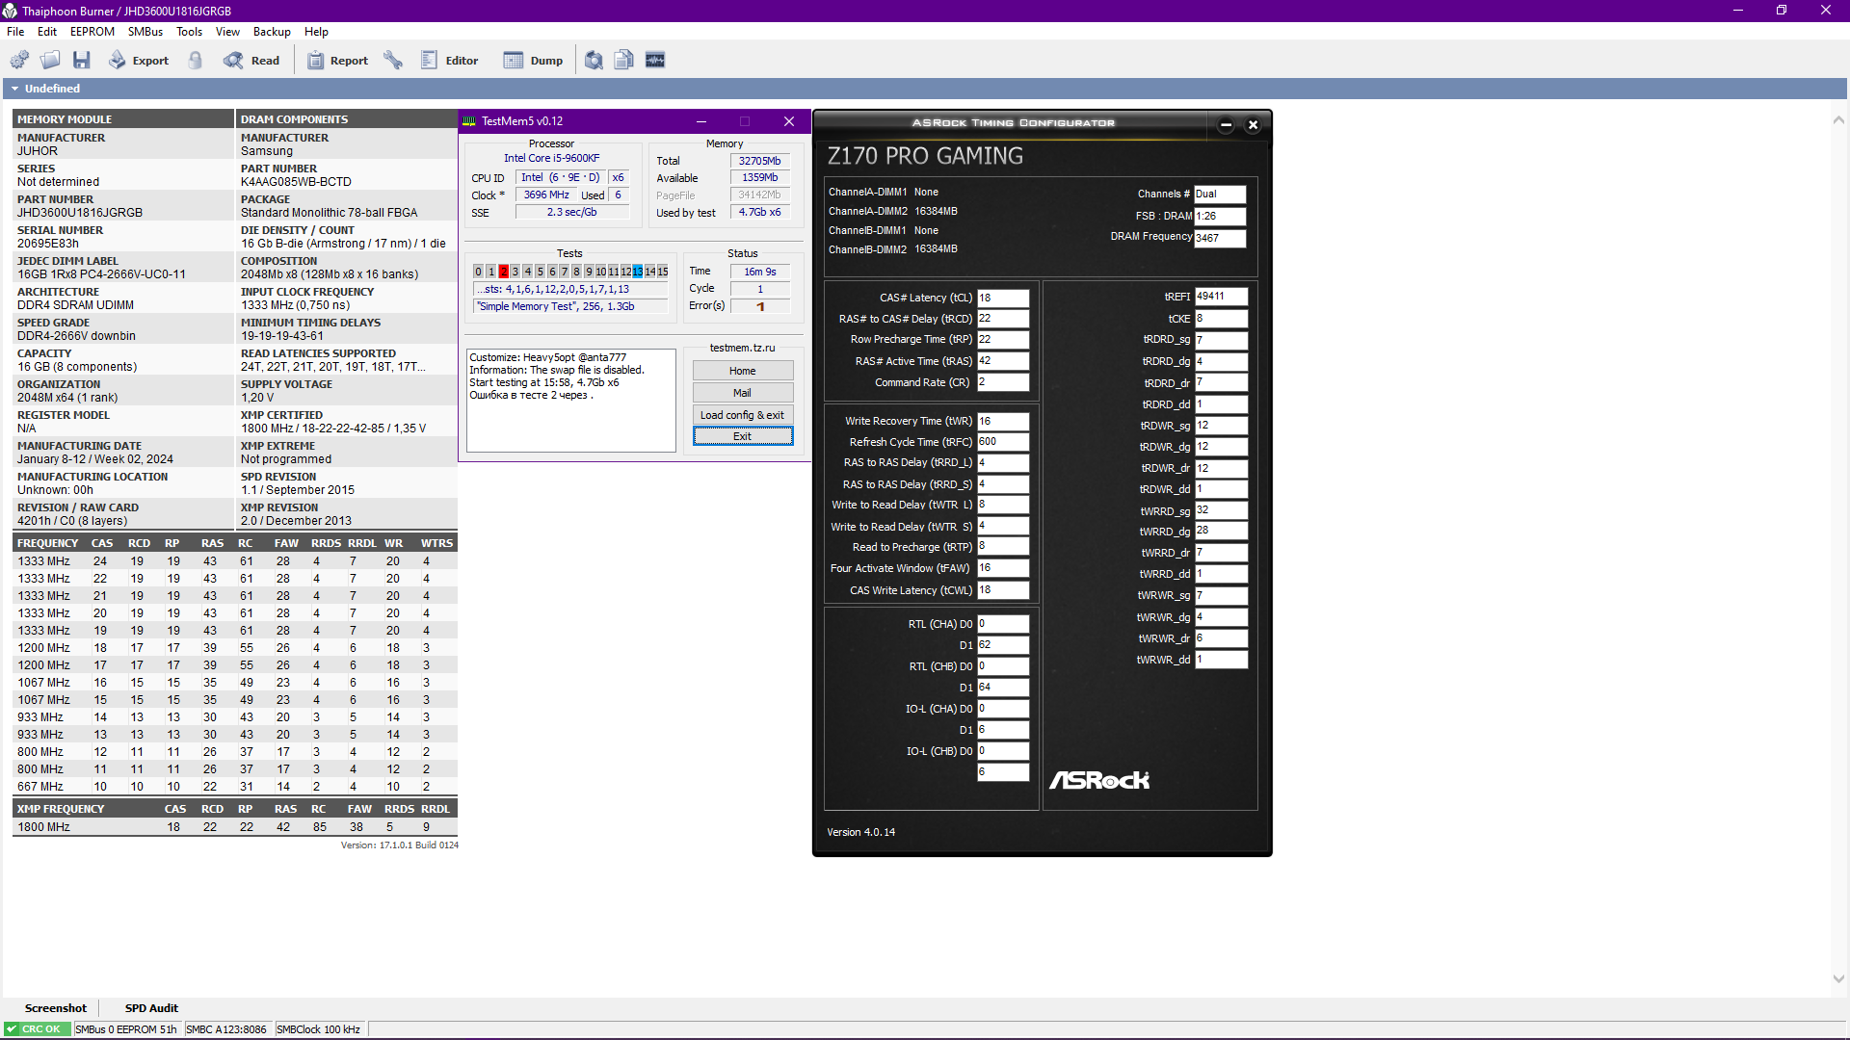The height and width of the screenshot is (1040, 1850).
Task: Open the SMBus menu
Action: 145,32
